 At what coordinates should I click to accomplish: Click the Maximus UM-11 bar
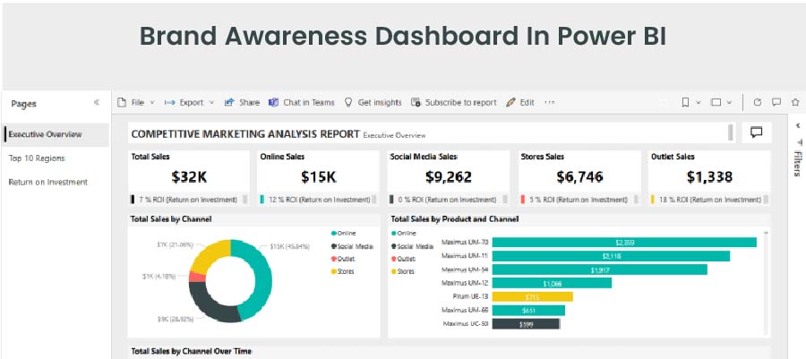tap(611, 256)
